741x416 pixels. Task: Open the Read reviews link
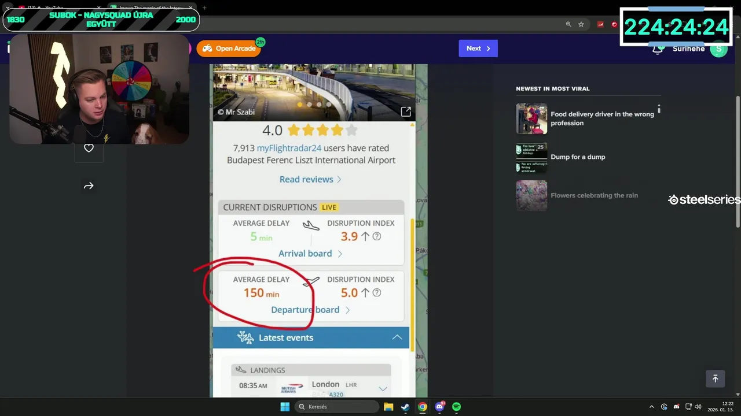pyautogui.click(x=310, y=180)
